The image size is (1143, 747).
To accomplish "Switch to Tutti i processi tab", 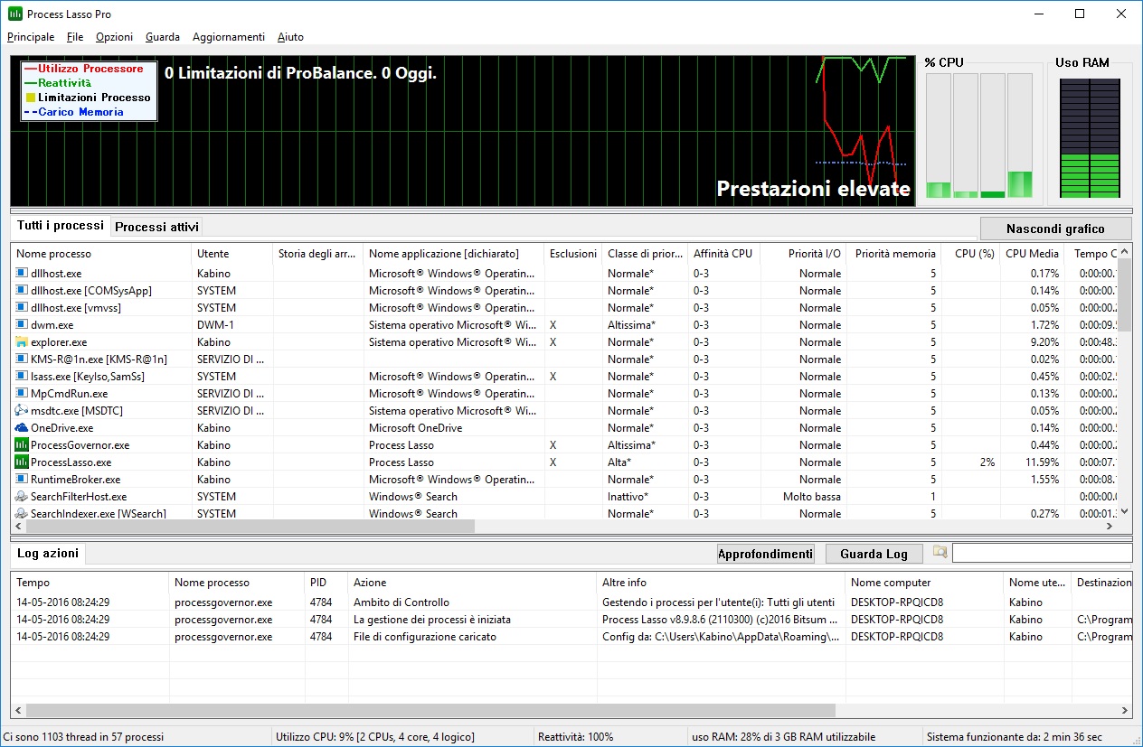I will [61, 226].
